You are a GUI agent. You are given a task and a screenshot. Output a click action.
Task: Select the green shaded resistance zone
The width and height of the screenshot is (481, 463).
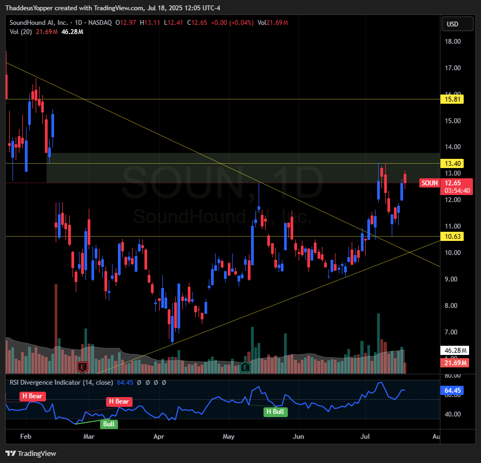tap(243, 168)
